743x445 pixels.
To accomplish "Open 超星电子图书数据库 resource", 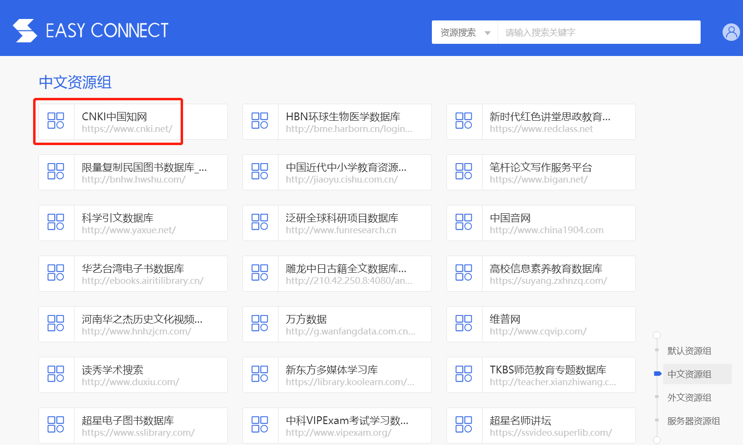I will (128, 421).
